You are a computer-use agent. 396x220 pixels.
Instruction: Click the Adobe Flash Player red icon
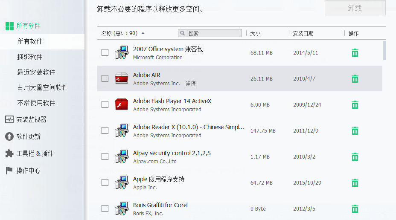(x=122, y=104)
